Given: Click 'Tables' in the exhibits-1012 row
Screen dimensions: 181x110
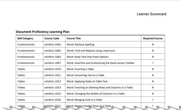Looking at the screenshot, I should (x=21, y=81).
